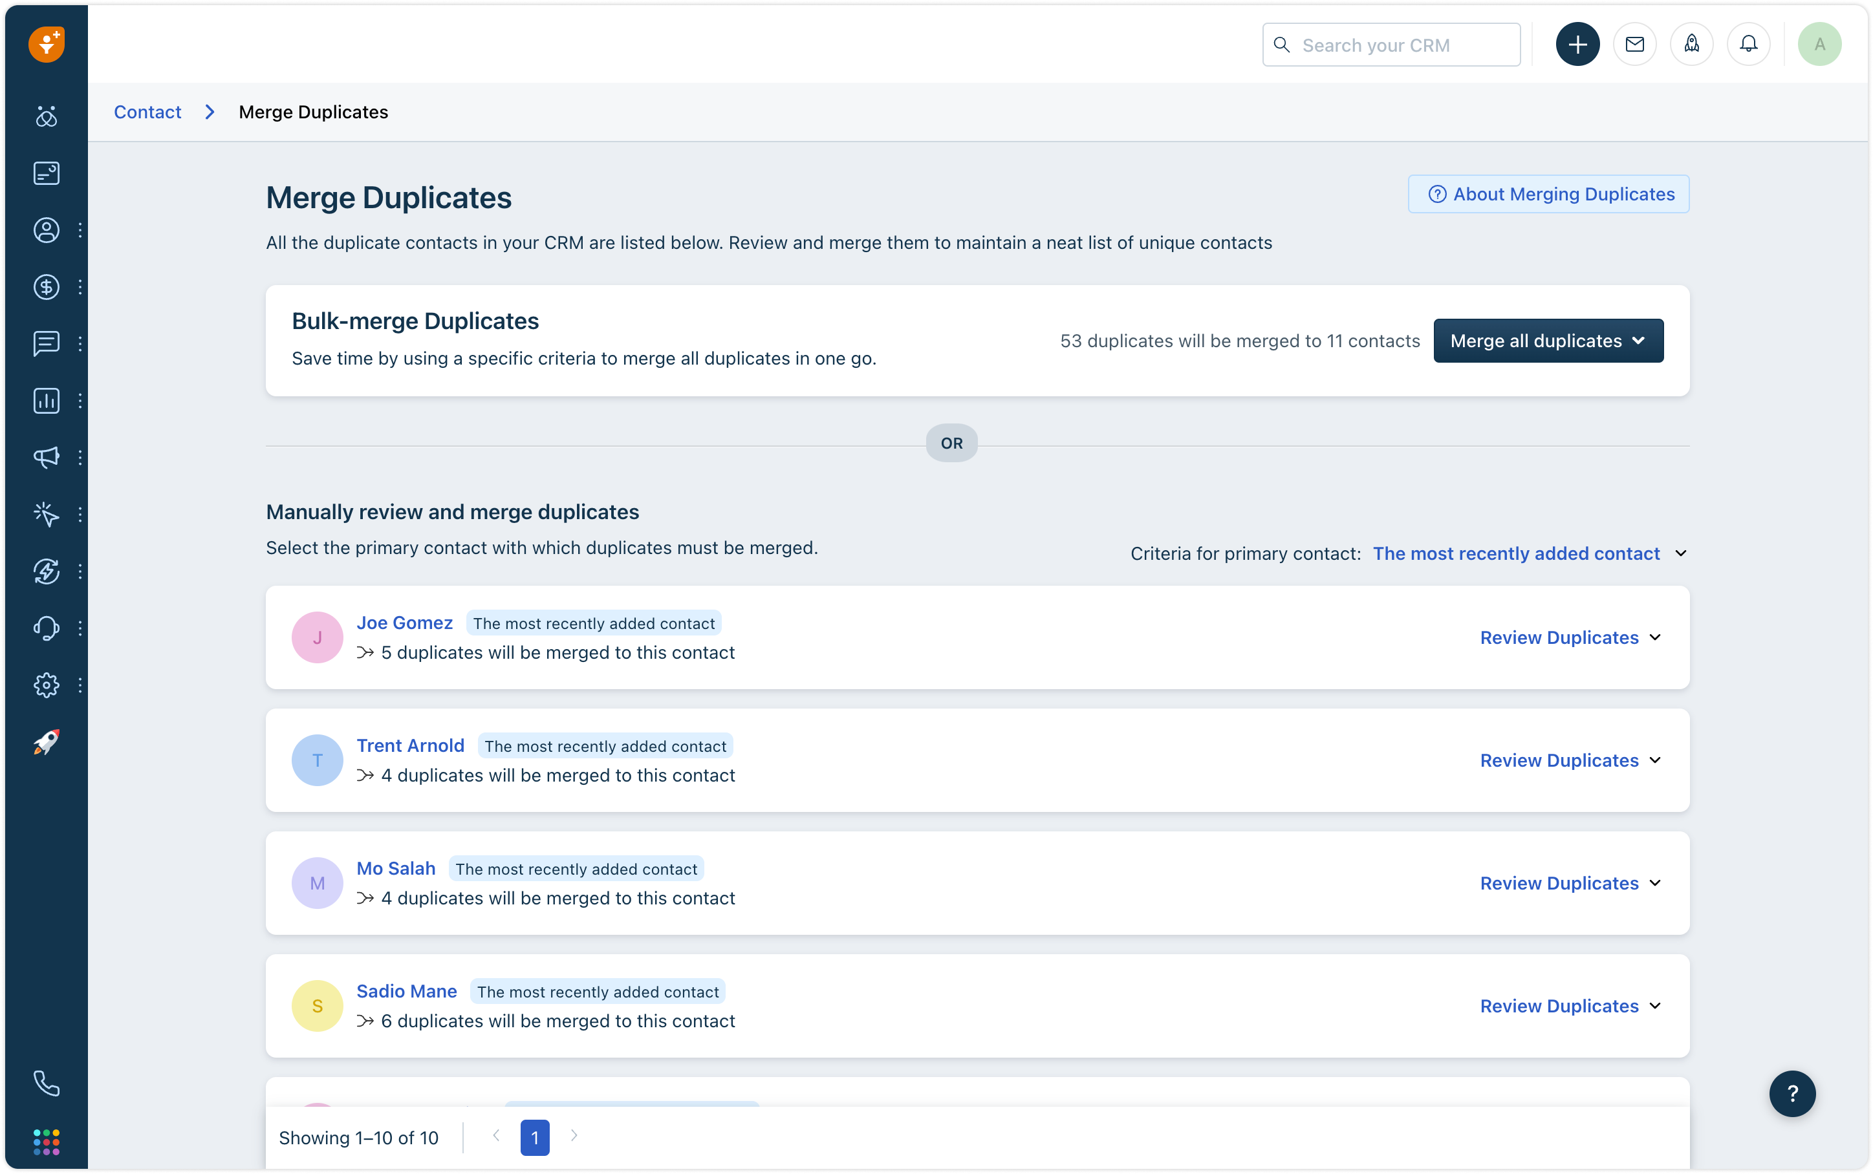The width and height of the screenshot is (1873, 1174).
Task: Expand Review Duplicates for Sadio Mane
Action: click(x=1570, y=1007)
